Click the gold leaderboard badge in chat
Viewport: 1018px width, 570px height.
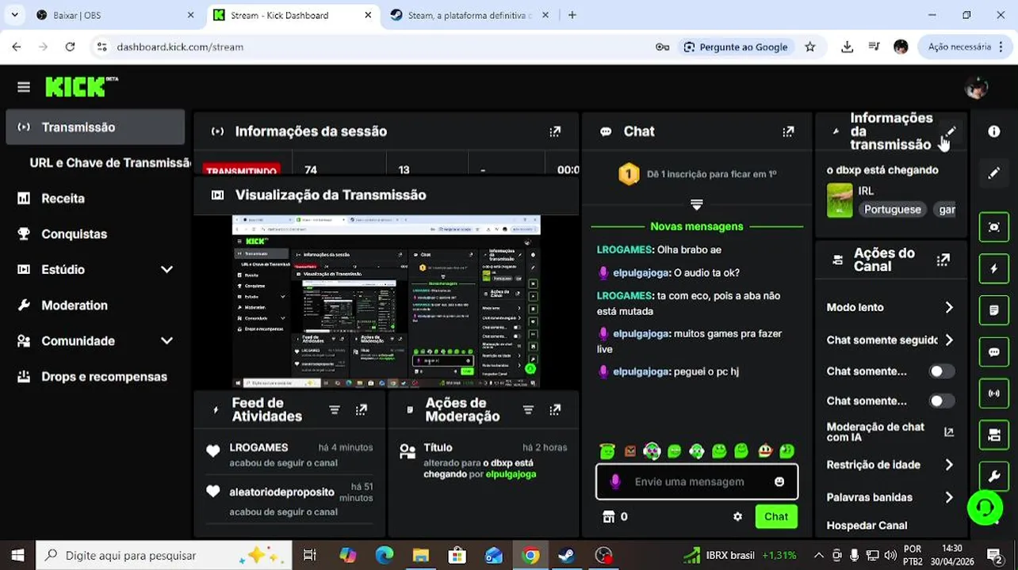point(629,174)
